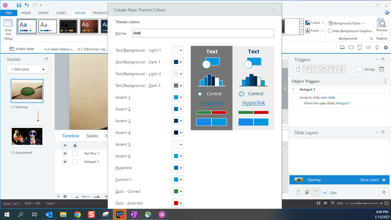Switch to SLIDES ribbon tab
Screen dimensions: 391x220
pyautogui.click(x=61, y=13)
